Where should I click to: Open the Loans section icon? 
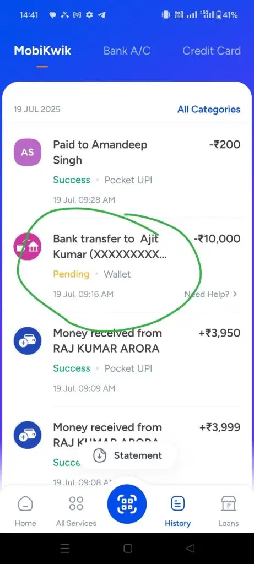pyautogui.click(x=229, y=503)
